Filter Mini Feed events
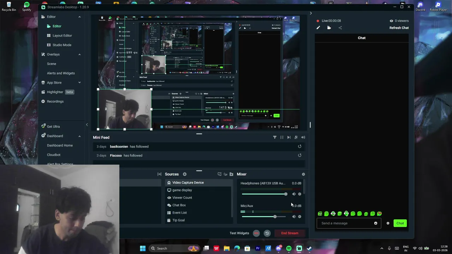This screenshot has width=452, height=254. point(275,137)
